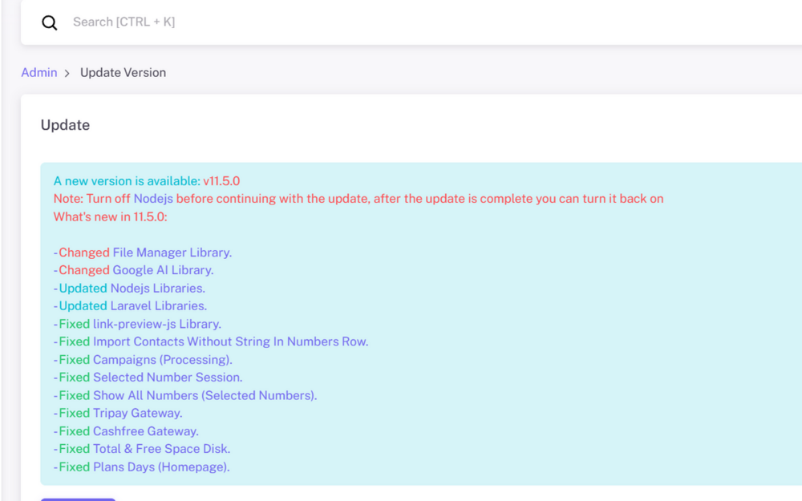Select the Update Version breadcrumb item
The image size is (802, 501).
123,73
